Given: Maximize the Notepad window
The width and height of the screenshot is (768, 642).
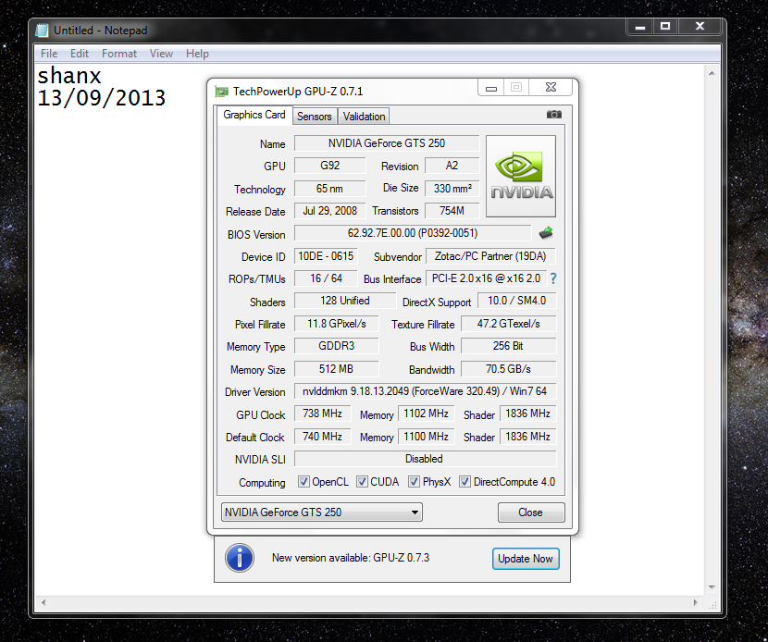Looking at the screenshot, I should tap(665, 27).
